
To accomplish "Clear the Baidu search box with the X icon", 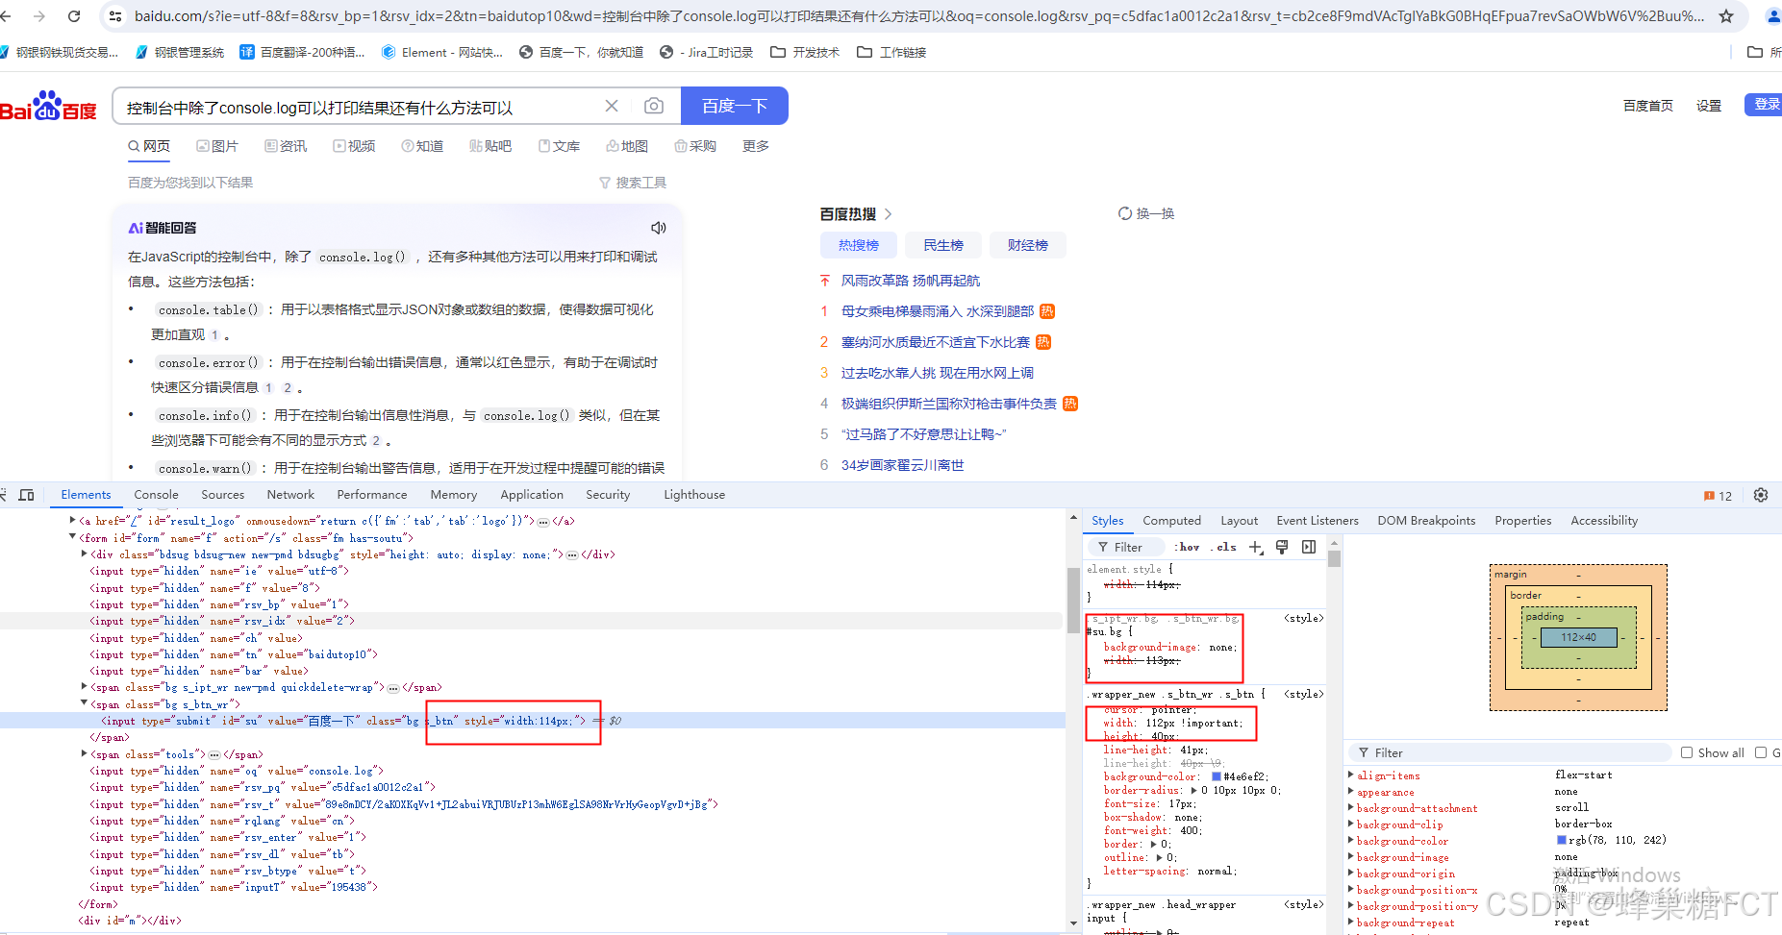I will (612, 106).
